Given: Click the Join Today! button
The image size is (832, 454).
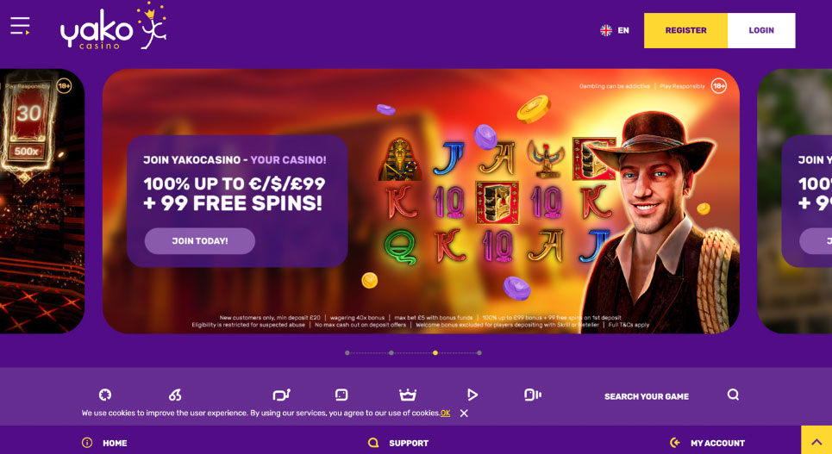Looking at the screenshot, I should pyautogui.click(x=199, y=241).
